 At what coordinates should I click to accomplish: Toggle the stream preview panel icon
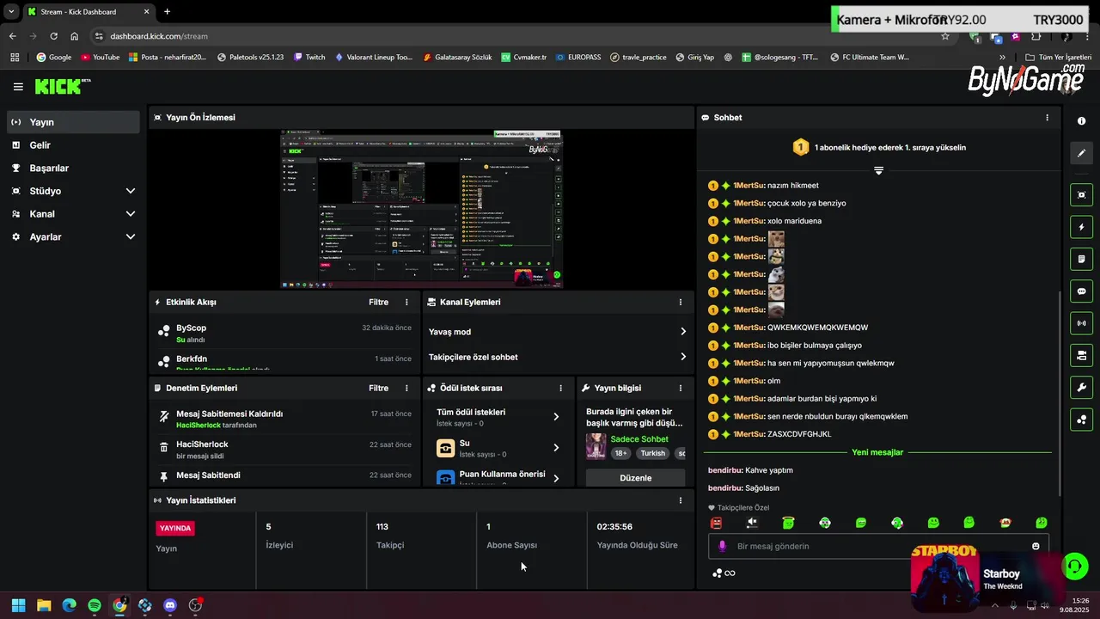pos(1082,195)
